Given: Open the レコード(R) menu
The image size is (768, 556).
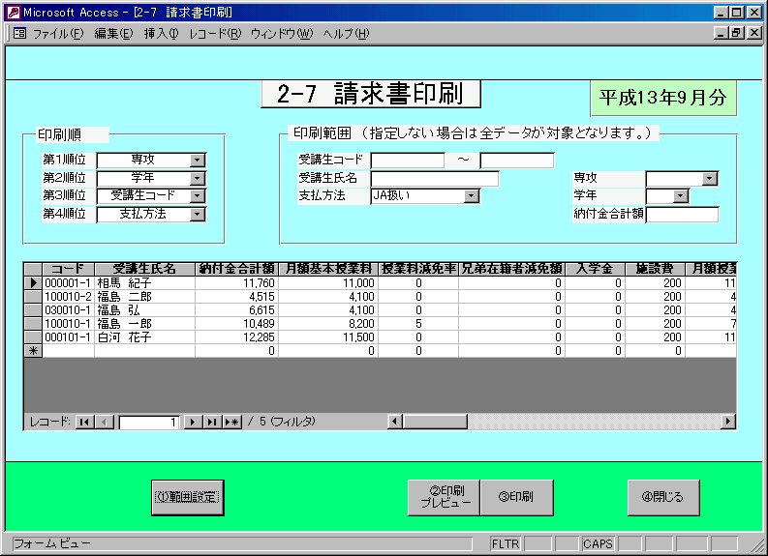Looking at the screenshot, I should click(x=215, y=34).
